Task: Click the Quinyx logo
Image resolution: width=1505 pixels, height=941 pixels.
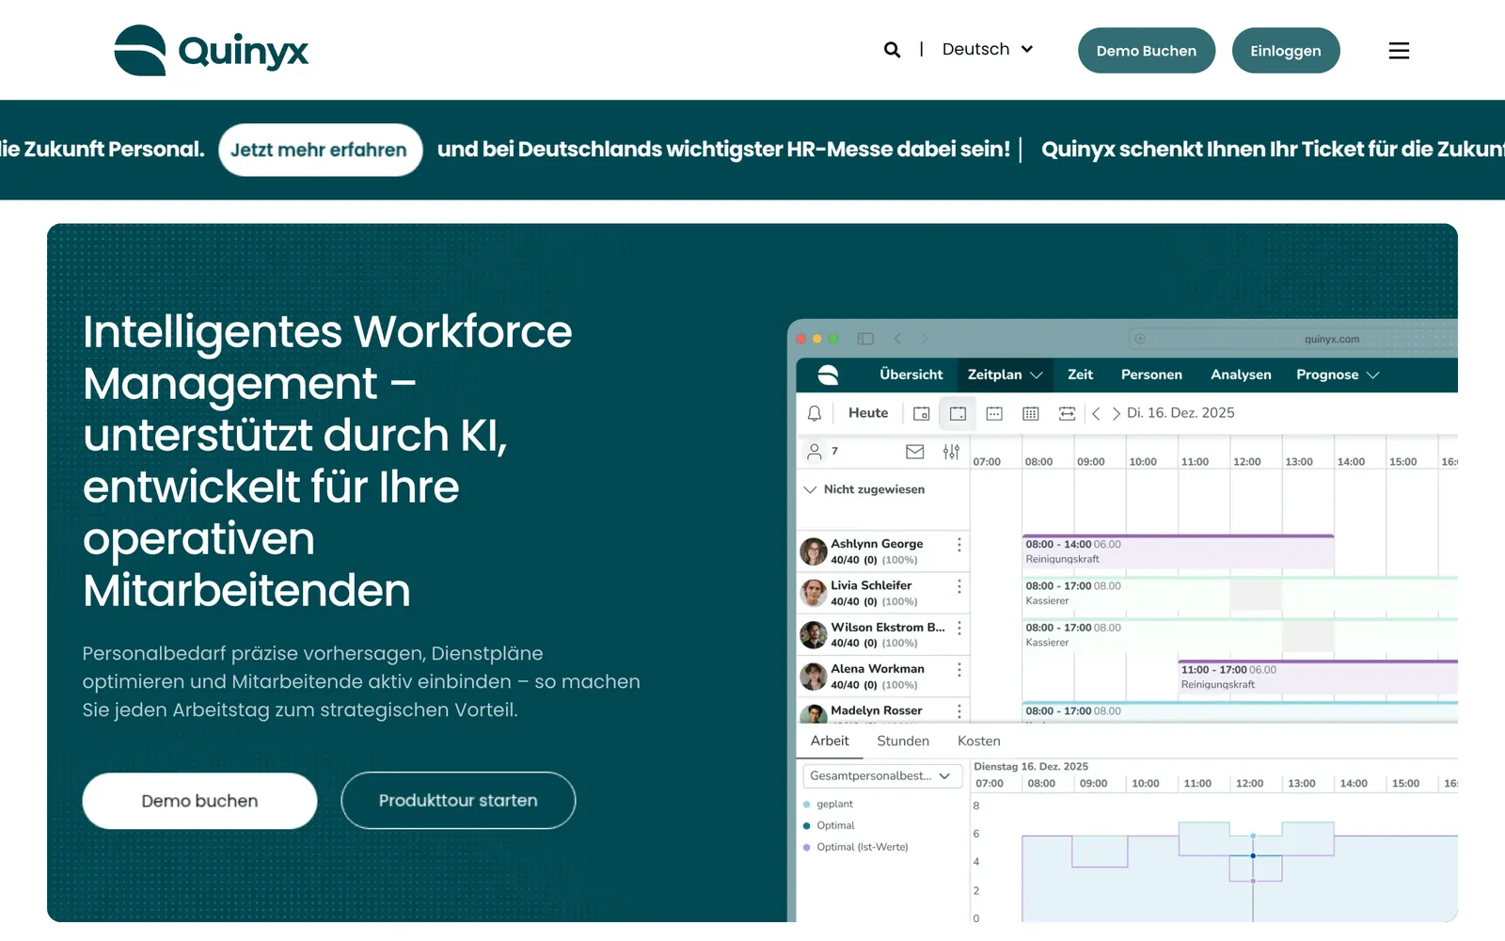Action: click(x=212, y=50)
